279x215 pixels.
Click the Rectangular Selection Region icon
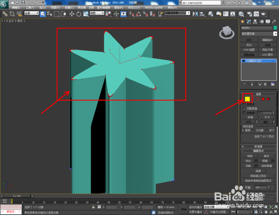pos(56,14)
